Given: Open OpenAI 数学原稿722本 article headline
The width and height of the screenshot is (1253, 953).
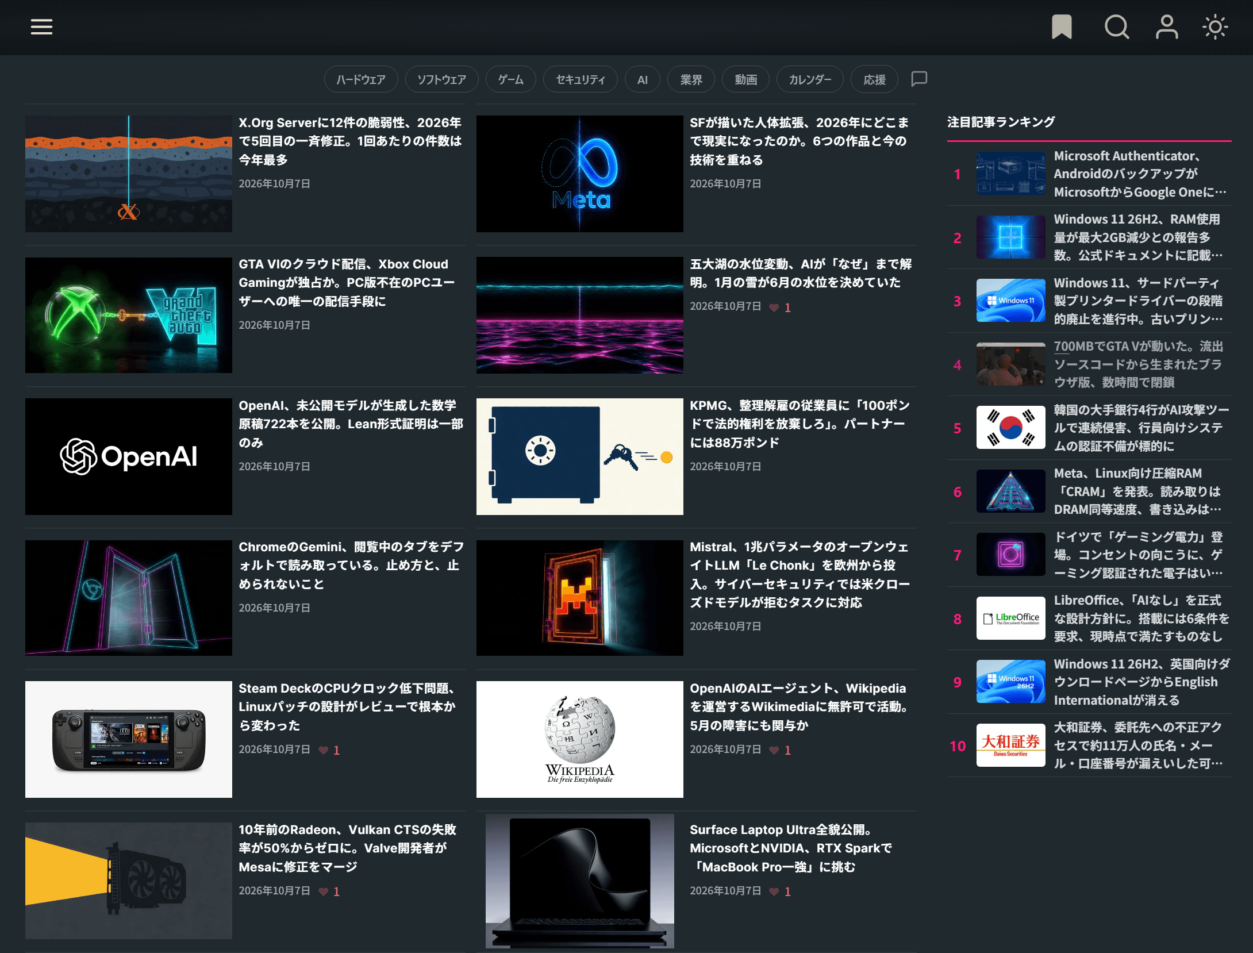Looking at the screenshot, I should tap(351, 424).
